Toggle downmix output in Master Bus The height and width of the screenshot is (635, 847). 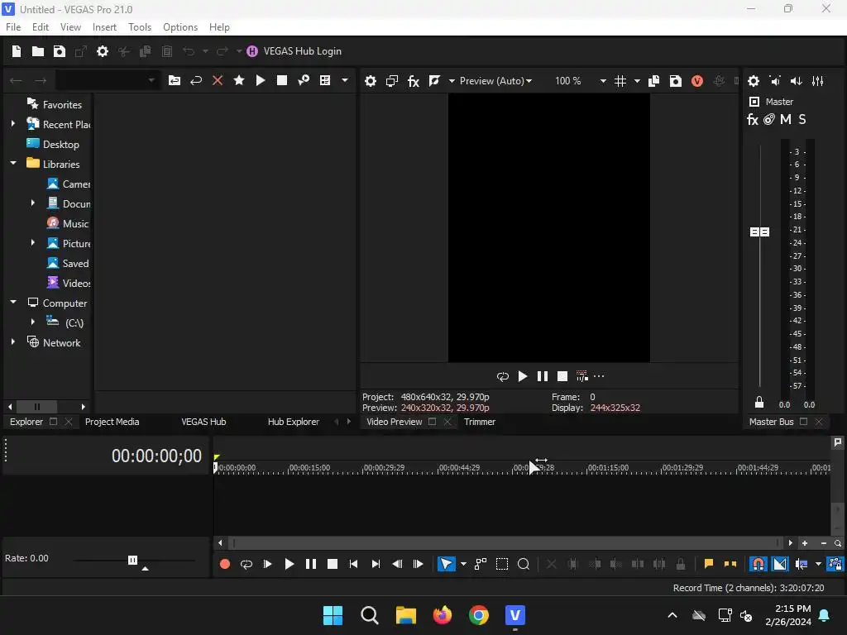click(x=775, y=81)
